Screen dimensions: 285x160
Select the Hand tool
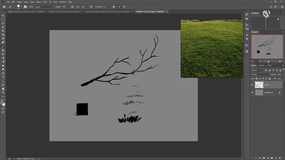coord(3,88)
